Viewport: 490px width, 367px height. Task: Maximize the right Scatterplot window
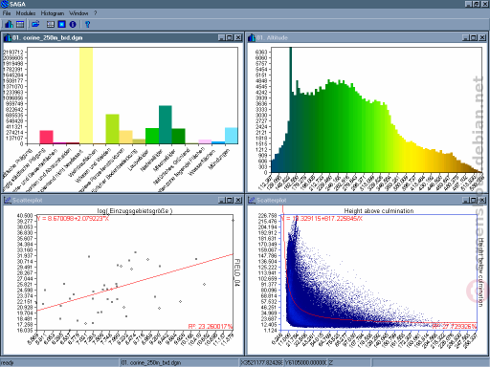[x=474, y=200]
